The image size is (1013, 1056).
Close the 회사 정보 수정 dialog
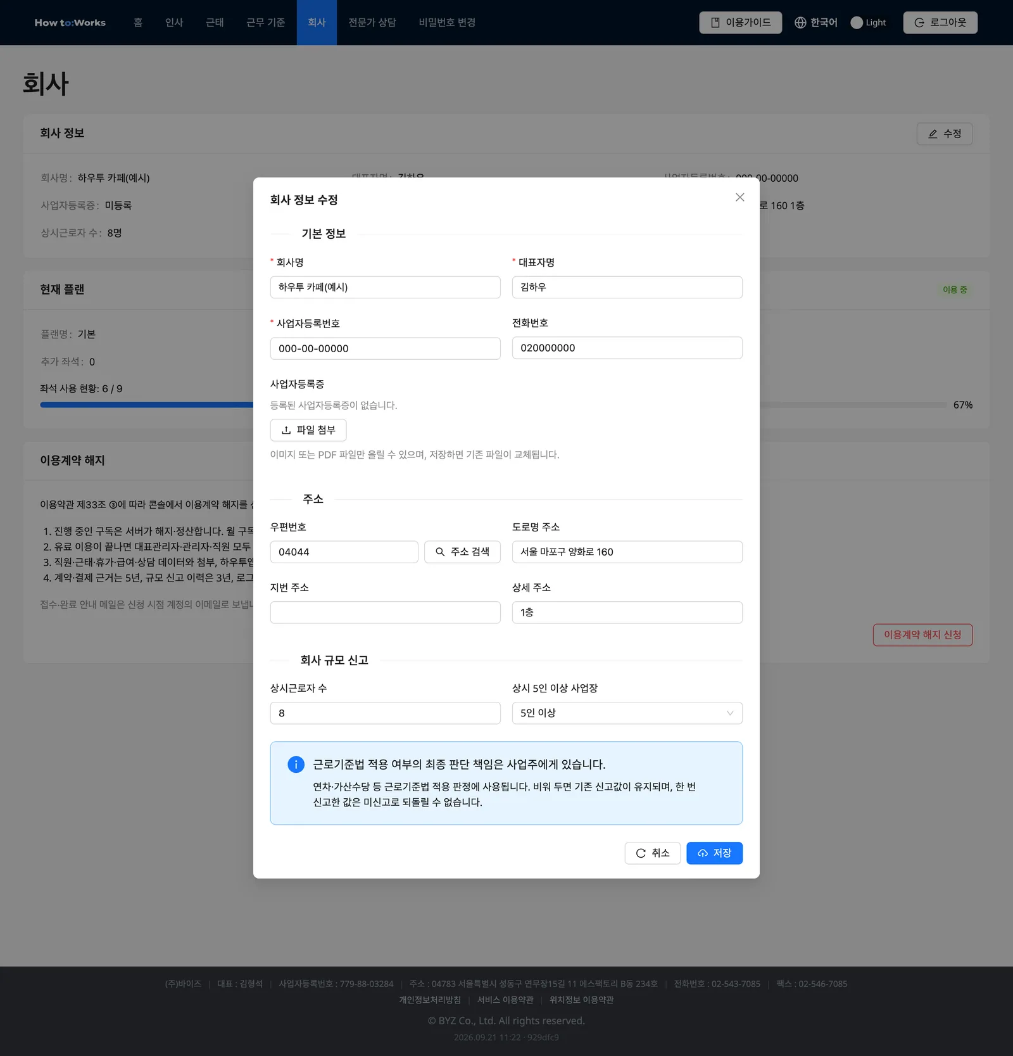tap(739, 198)
